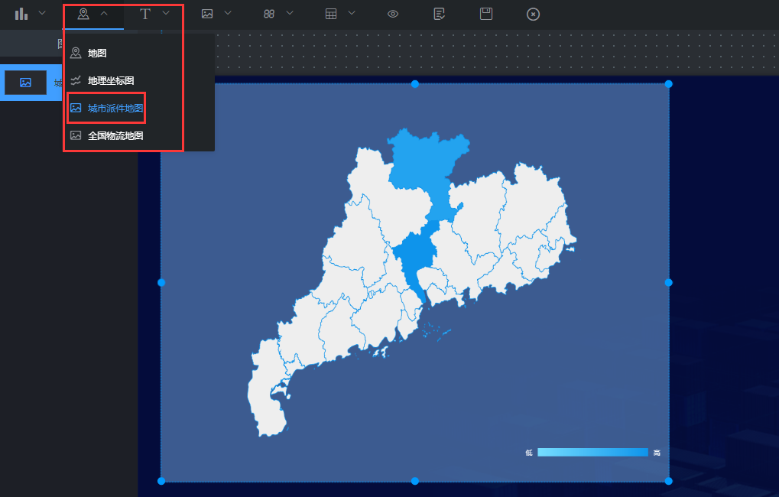This screenshot has height=497, width=779.
Task: Open the text component T icon
Action: click(145, 14)
